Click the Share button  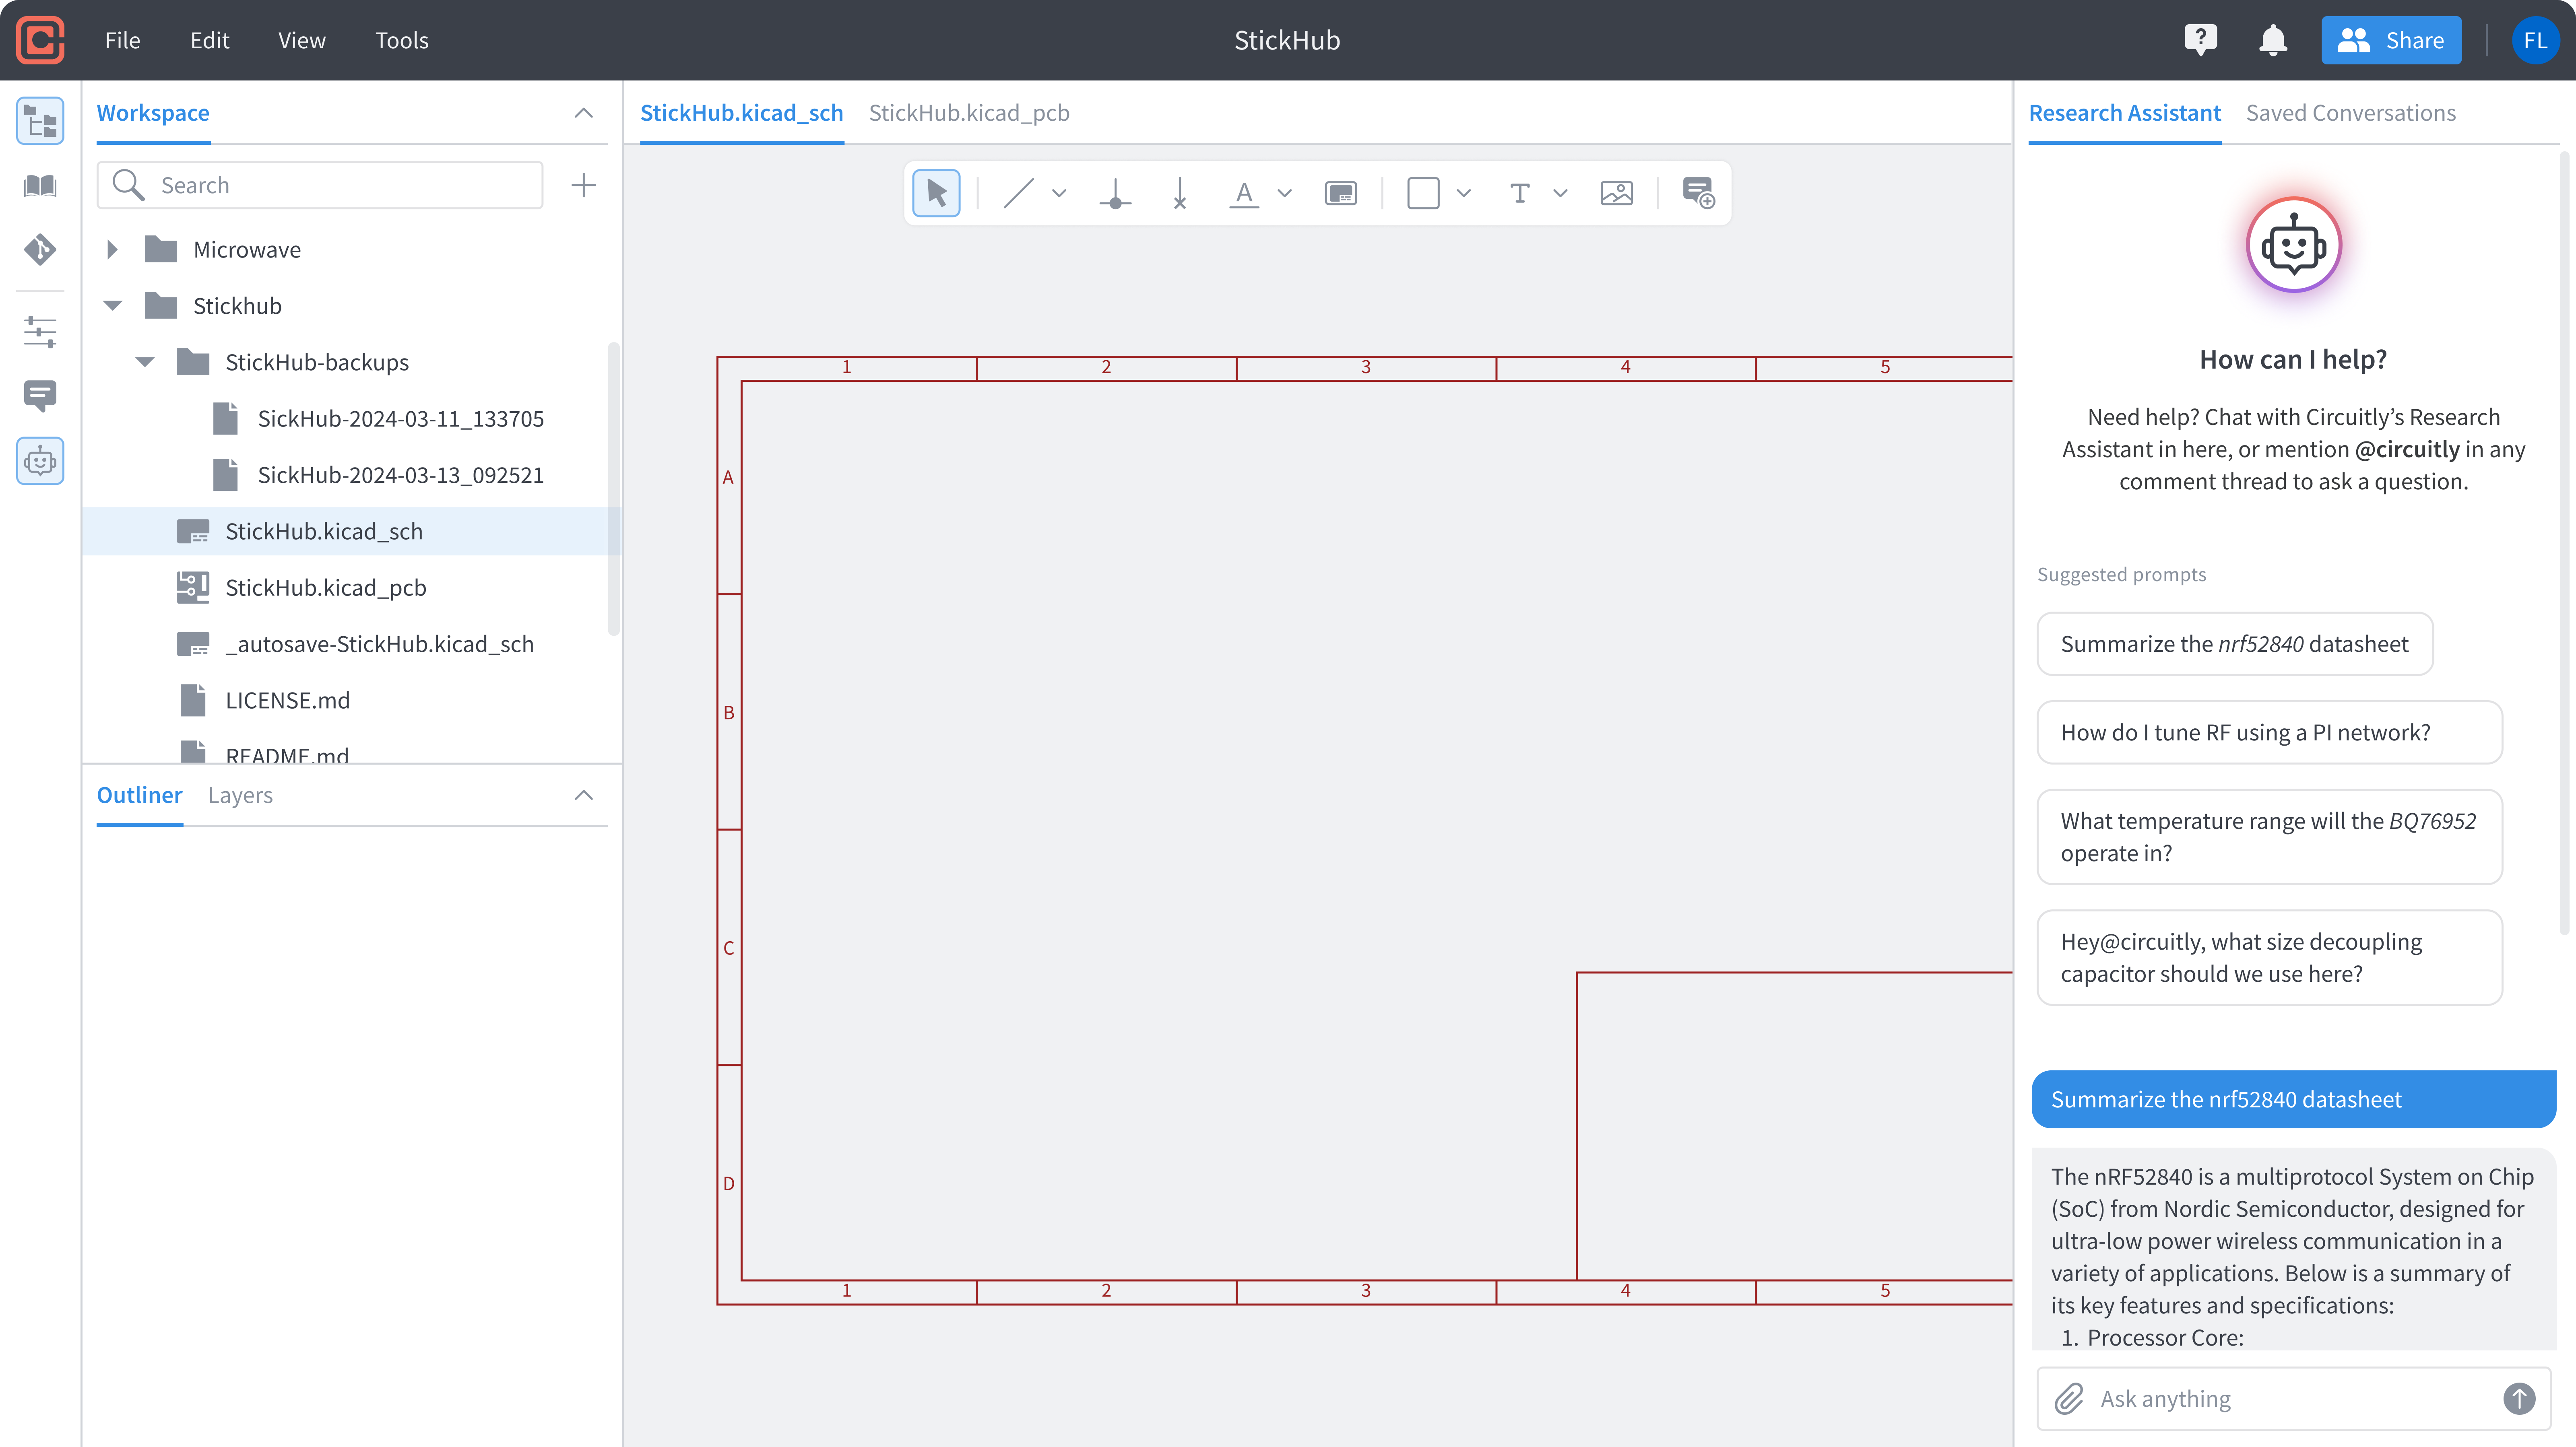coord(2390,40)
